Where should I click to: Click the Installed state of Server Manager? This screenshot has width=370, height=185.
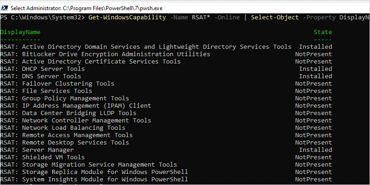(x=316, y=150)
